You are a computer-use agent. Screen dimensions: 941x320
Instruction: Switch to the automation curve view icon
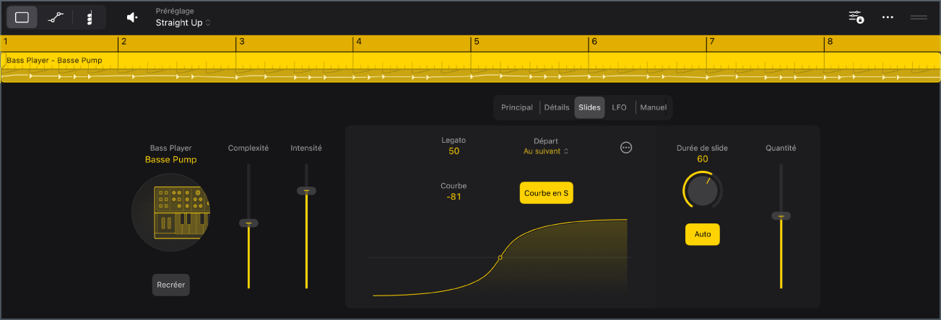point(56,17)
